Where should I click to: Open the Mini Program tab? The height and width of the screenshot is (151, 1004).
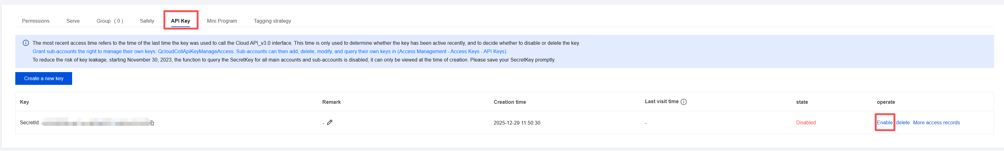[222, 21]
